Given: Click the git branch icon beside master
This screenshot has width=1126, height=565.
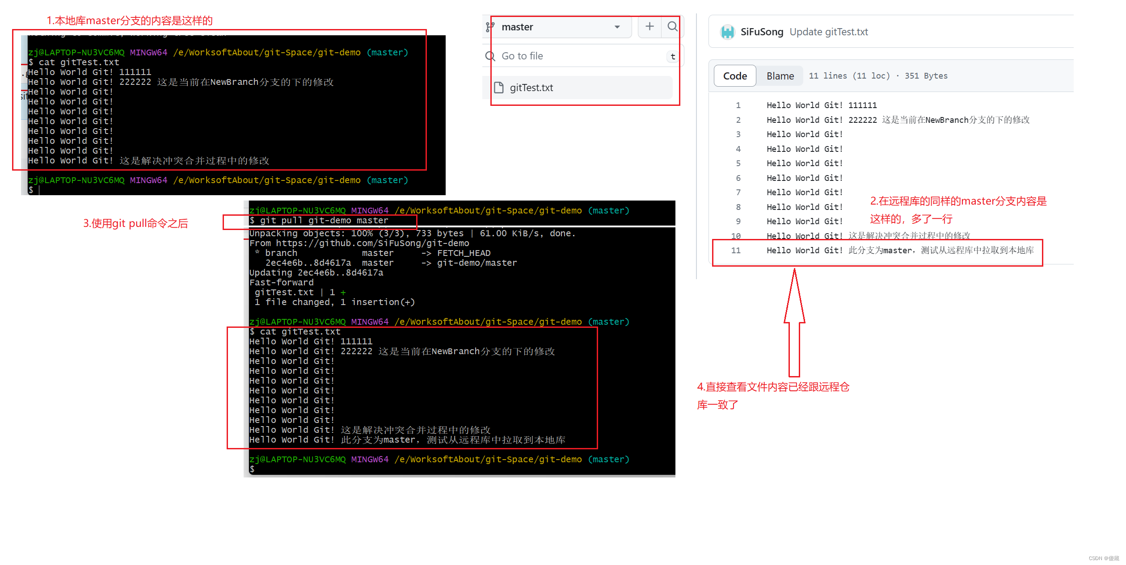Looking at the screenshot, I should tap(490, 27).
